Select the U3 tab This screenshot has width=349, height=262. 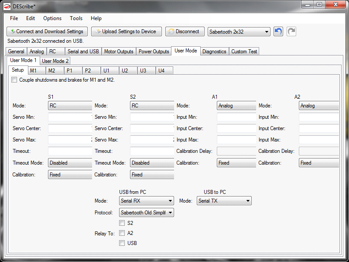pos(147,71)
